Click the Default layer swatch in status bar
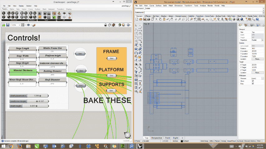Screen dimensions: 266x149 tap(182, 141)
